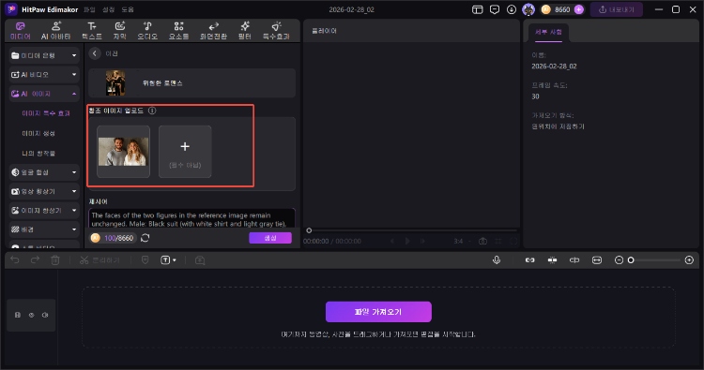
Task: Zoom out timeline with minus icon
Action: point(619,260)
